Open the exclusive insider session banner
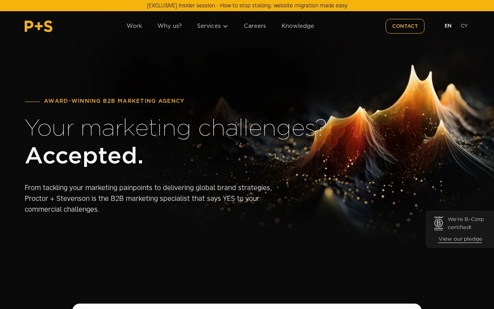 click(247, 5)
